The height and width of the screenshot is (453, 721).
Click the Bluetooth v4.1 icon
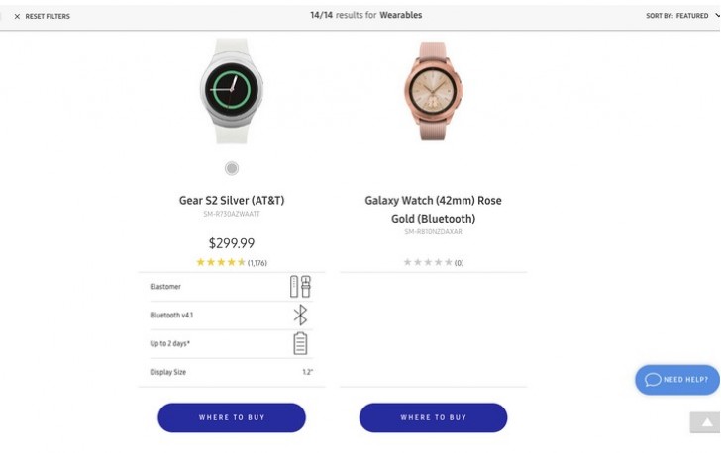tap(300, 316)
